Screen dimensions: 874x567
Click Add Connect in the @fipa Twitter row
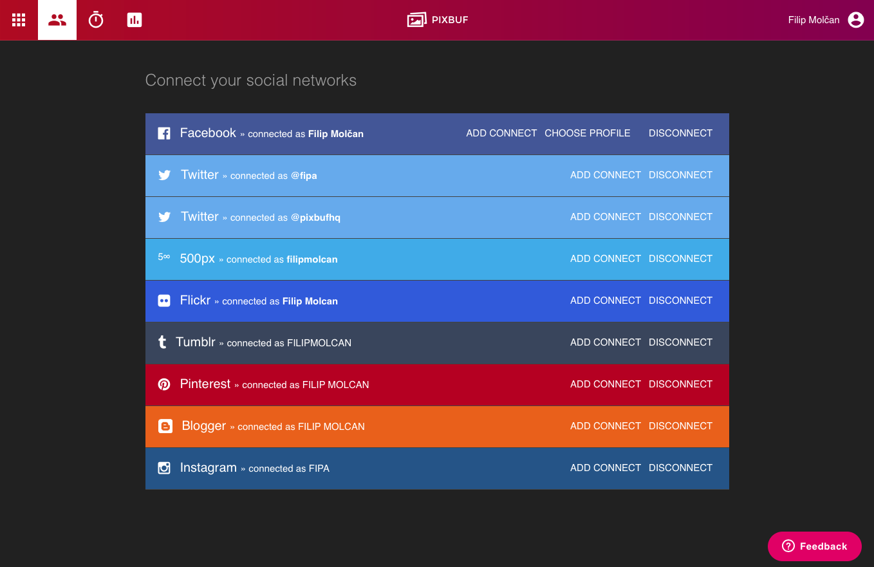606,175
